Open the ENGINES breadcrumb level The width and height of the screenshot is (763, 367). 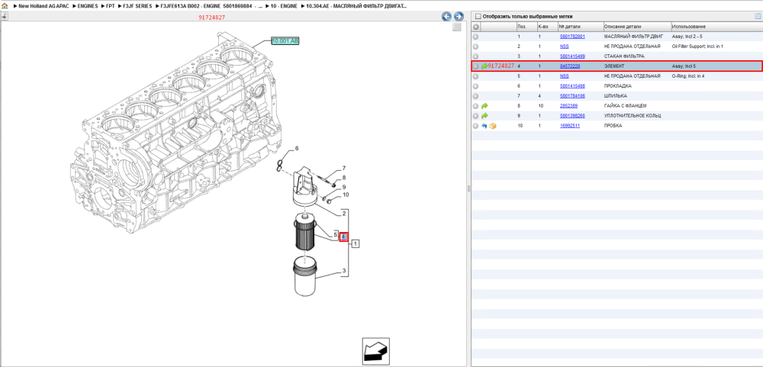88,6
